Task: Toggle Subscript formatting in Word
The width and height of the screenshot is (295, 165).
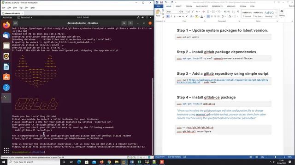Action: tap(183, 16)
